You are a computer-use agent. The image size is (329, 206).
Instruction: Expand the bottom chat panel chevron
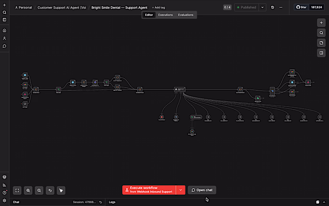point(324,202)
